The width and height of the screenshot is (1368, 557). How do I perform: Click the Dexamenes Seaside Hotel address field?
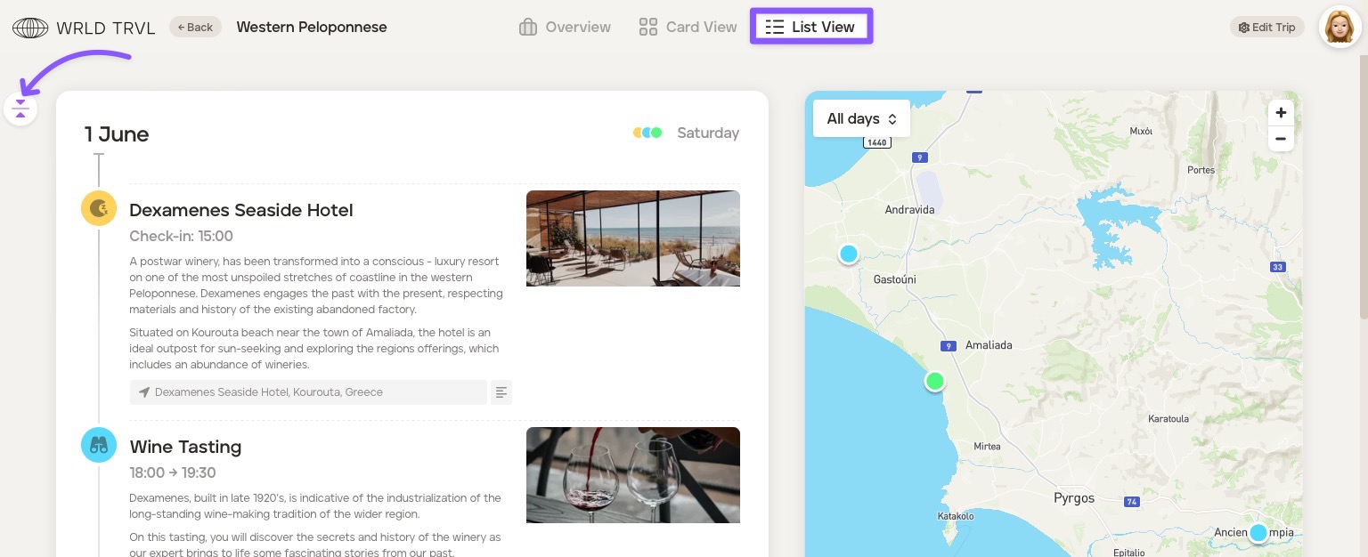pos(308,392)
